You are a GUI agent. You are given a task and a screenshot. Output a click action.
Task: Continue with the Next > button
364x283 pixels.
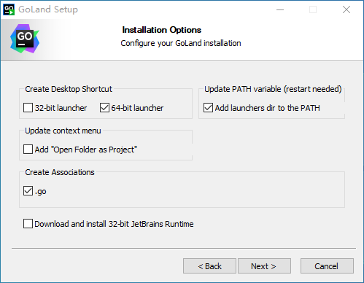(264, 266)
